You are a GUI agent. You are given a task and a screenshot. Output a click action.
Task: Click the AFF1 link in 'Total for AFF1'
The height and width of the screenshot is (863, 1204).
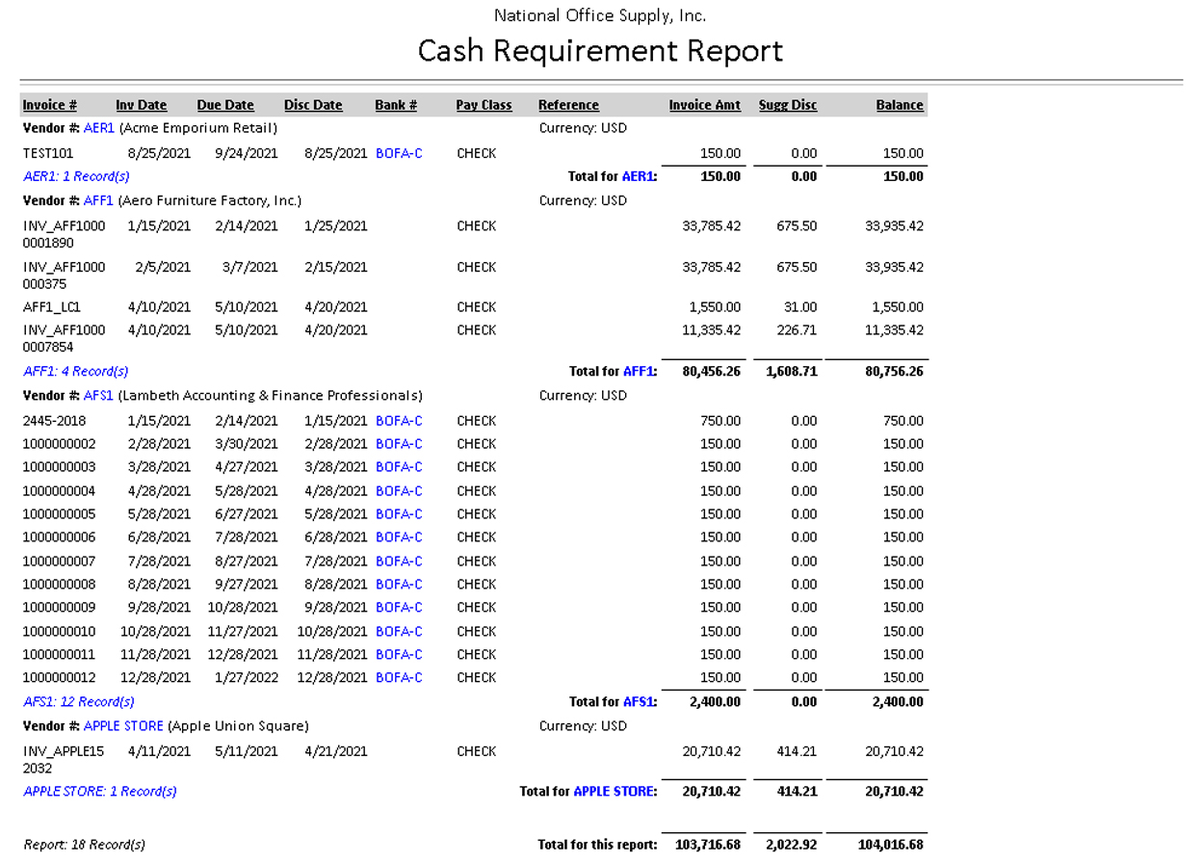pyautogui.click(x=639, y=372)
